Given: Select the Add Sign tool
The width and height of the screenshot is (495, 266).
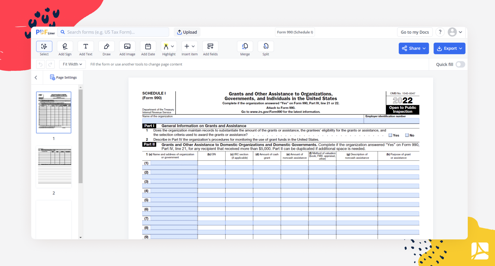Looking at the screenshot, I should [x=65, y=47].
